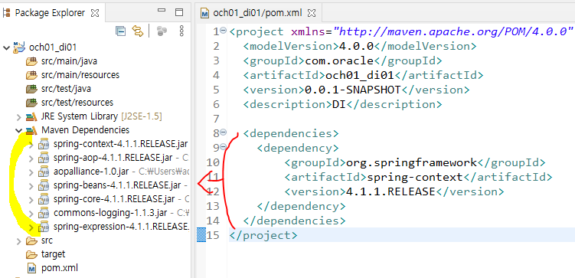
Task: Toggle Link with Editor icon
Action: point(138,31)
